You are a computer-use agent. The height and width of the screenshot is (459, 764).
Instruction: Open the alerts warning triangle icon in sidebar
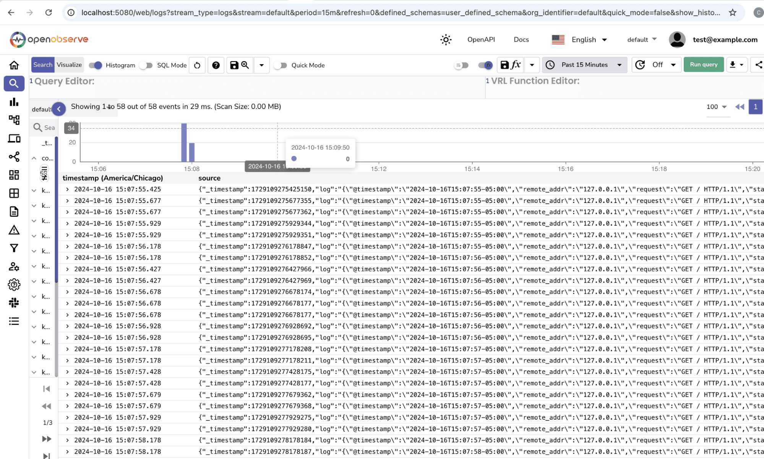tap(14, 230)
